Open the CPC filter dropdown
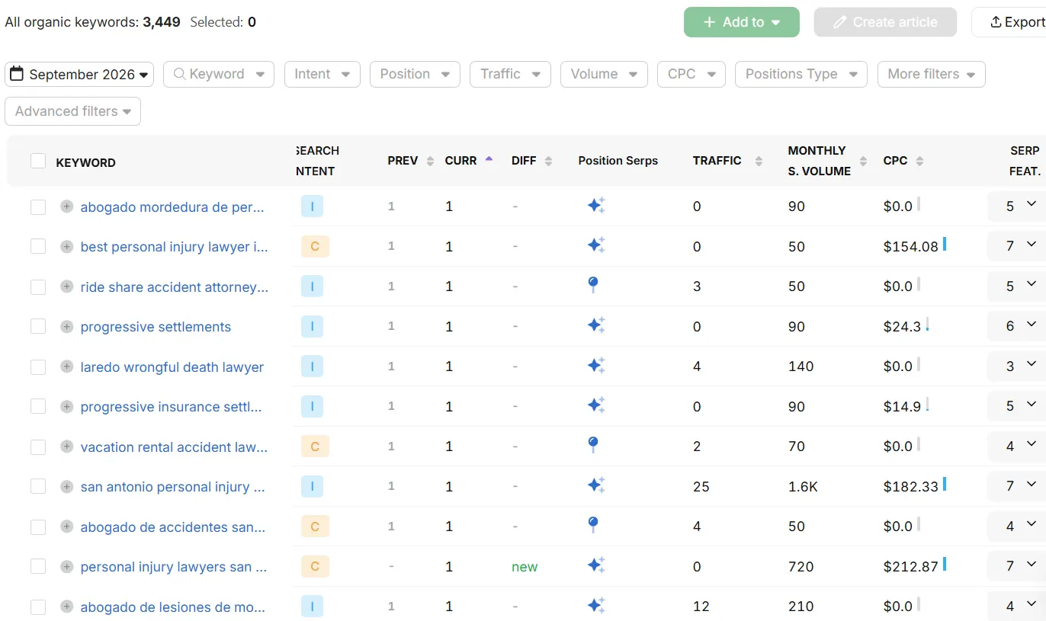This screenshot has height=621, width=1046. [x=691, y=75]
